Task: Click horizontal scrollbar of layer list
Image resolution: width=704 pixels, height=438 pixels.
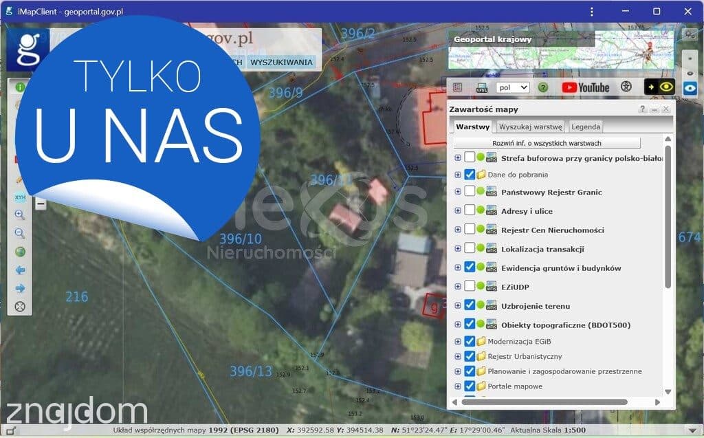Action: coord(544,402)
